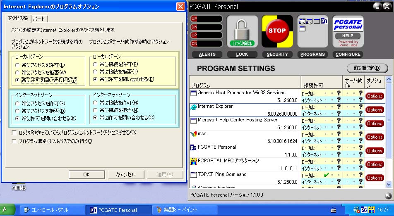Open Options for TCP/IP Ping Command row
394x216 pixels.
[375, 178]
